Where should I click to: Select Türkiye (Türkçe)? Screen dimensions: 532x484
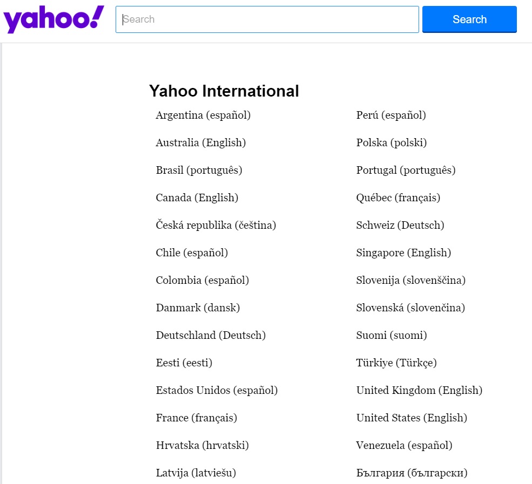coord(396,363)
